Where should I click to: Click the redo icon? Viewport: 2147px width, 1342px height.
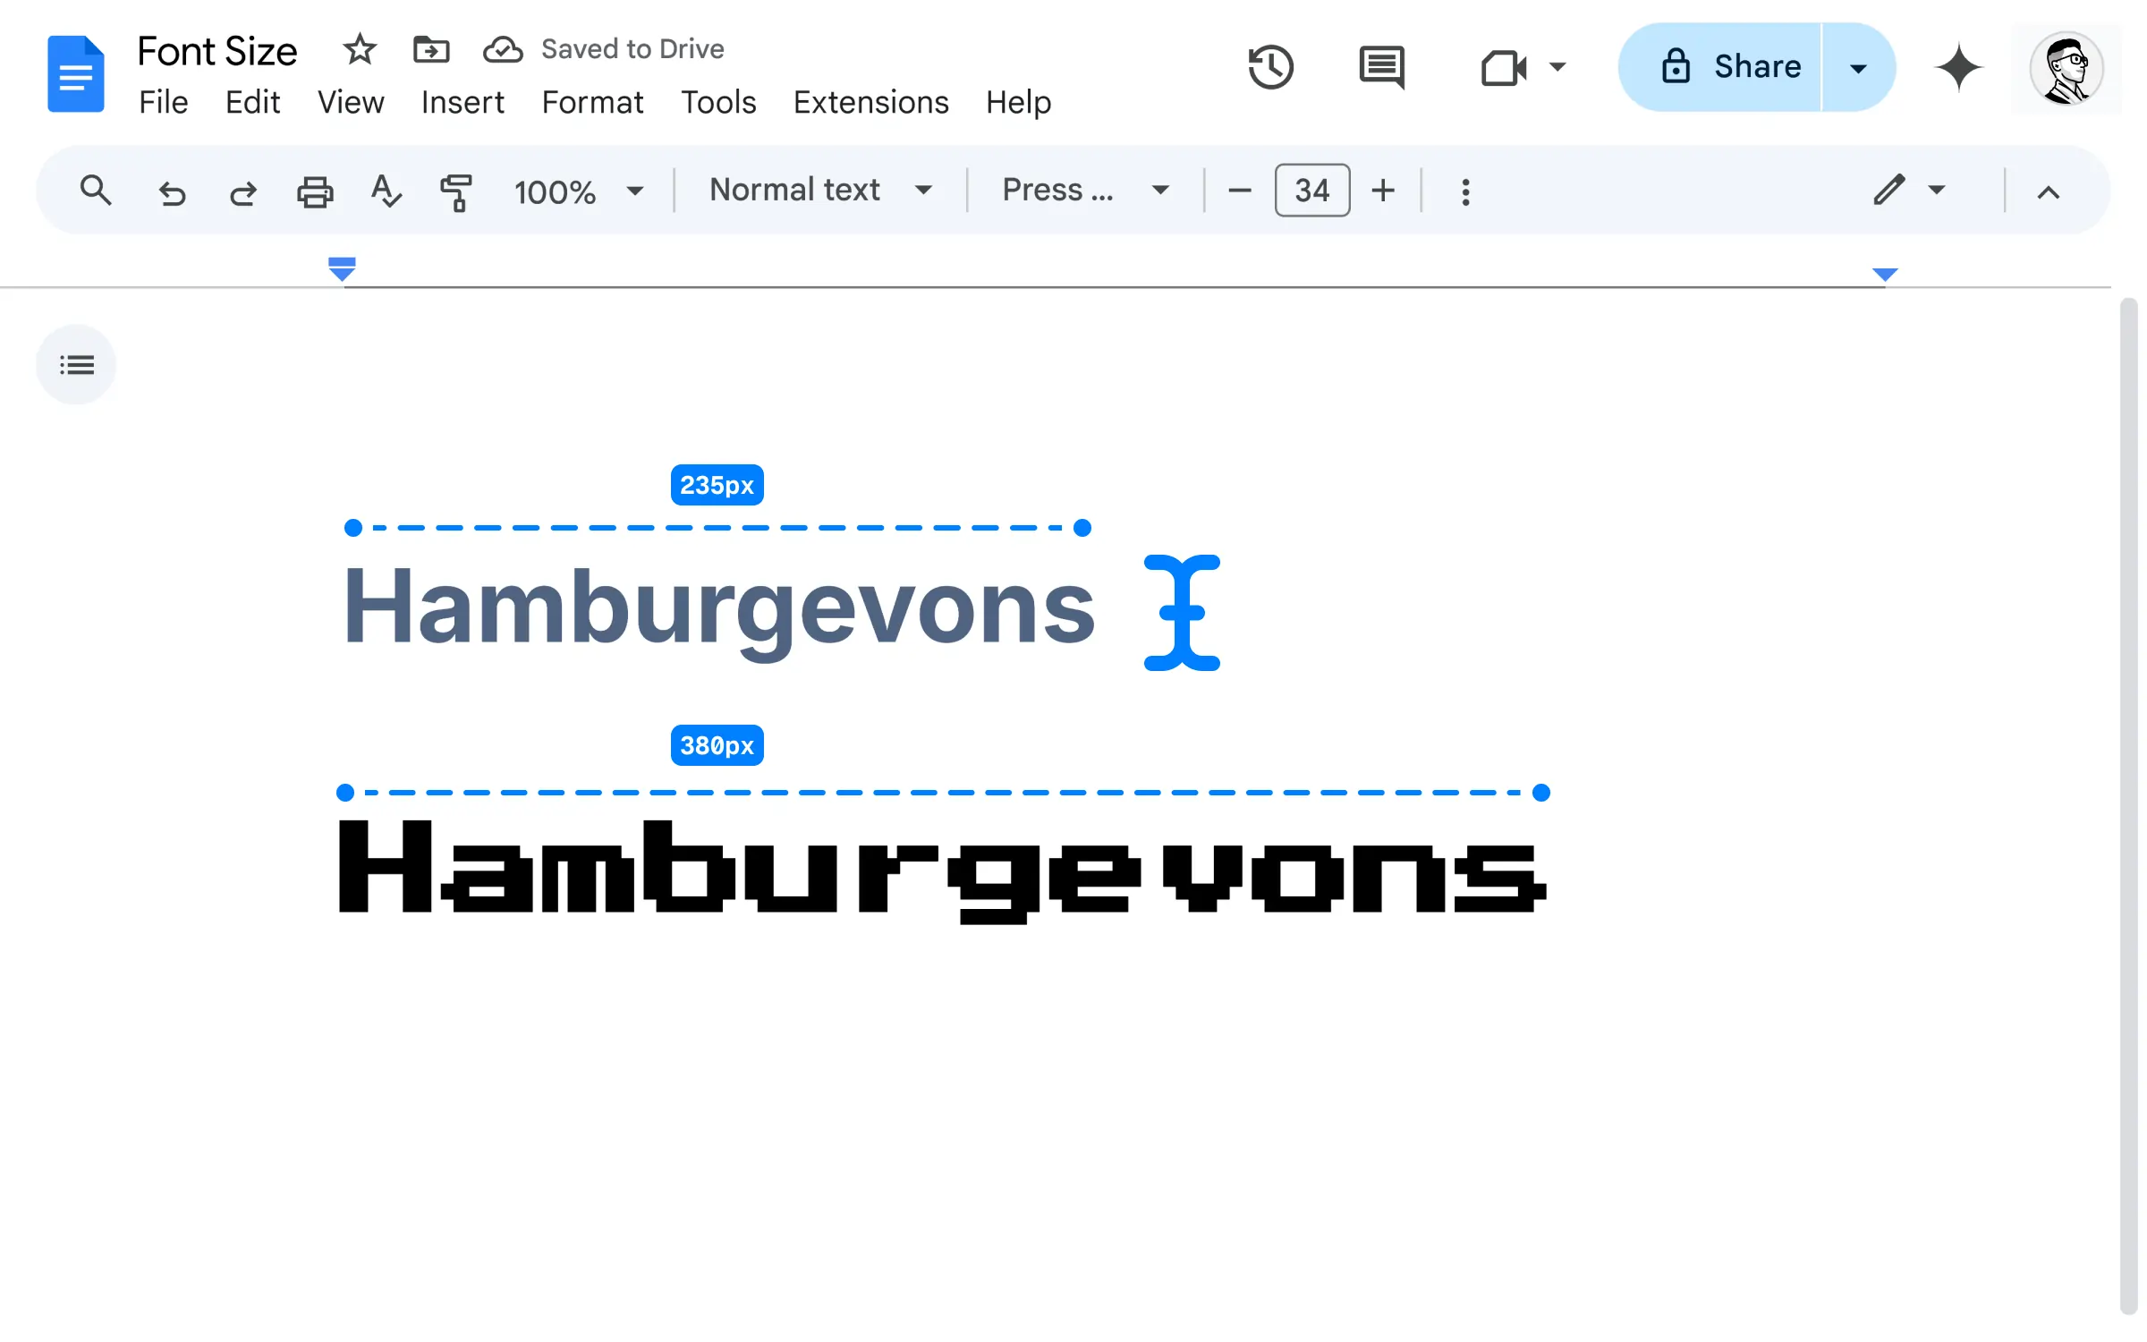pyautogui.click(x=242, y=191)
